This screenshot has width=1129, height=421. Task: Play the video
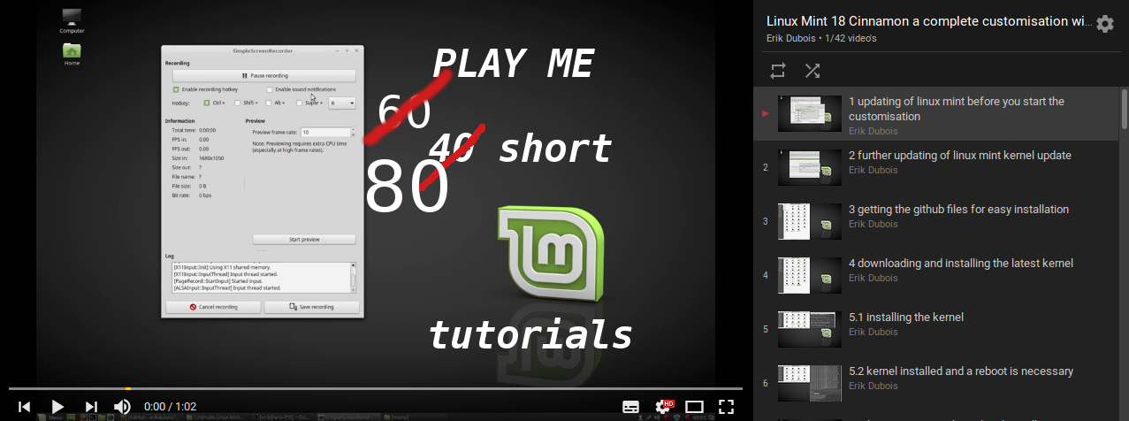pyautogui.click(x=57, y=406)
